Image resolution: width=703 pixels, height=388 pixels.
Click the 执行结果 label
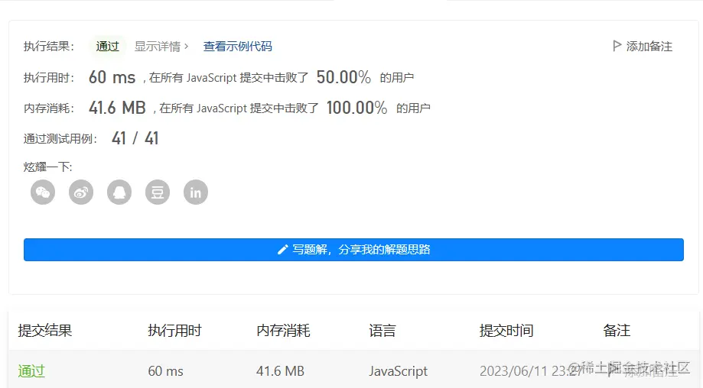(49, 47)
